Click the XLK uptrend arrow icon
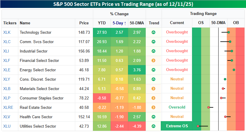 click(153, 32)
